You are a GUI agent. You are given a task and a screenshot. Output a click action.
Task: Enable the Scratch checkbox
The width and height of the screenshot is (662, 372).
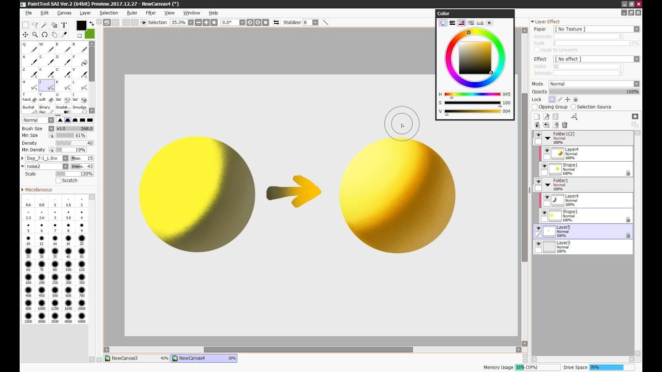point(58,180)
